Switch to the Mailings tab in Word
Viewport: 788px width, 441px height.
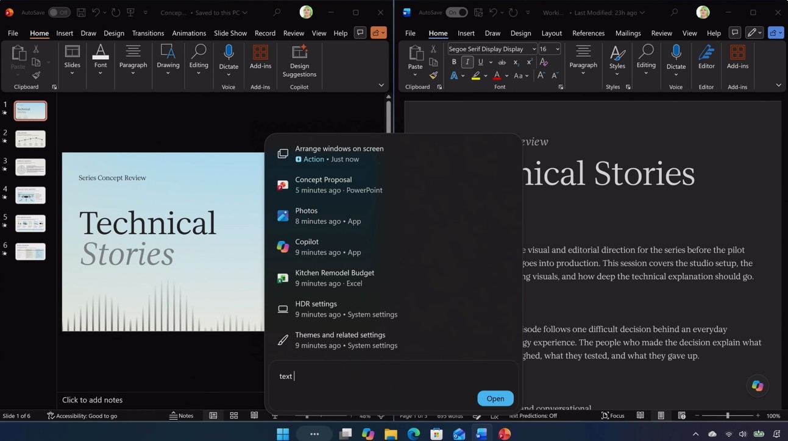tap(628, 33)
